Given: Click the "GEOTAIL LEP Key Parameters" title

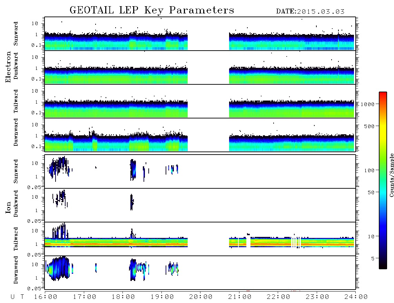Looking at the screenshot, I should [152, 11].
